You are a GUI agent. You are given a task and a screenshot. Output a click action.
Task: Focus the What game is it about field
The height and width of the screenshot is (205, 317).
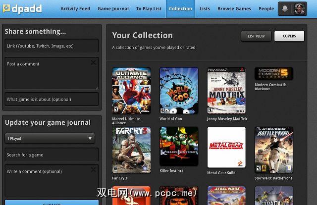52,99
